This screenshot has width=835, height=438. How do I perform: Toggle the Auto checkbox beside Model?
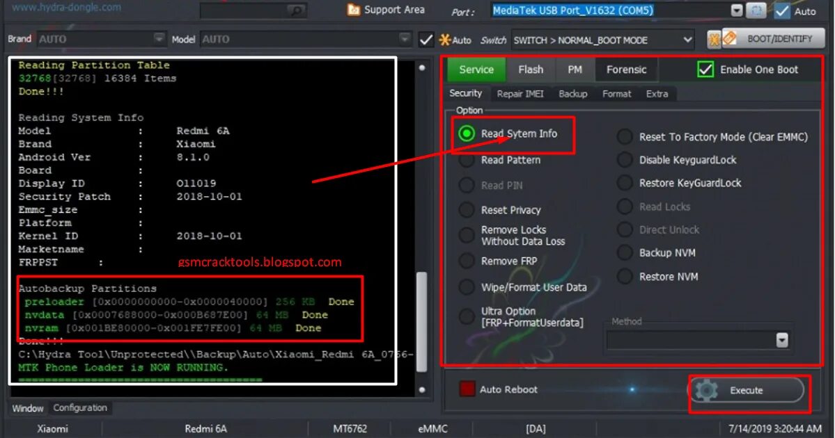pyautogui.click(x=426, y=40)
